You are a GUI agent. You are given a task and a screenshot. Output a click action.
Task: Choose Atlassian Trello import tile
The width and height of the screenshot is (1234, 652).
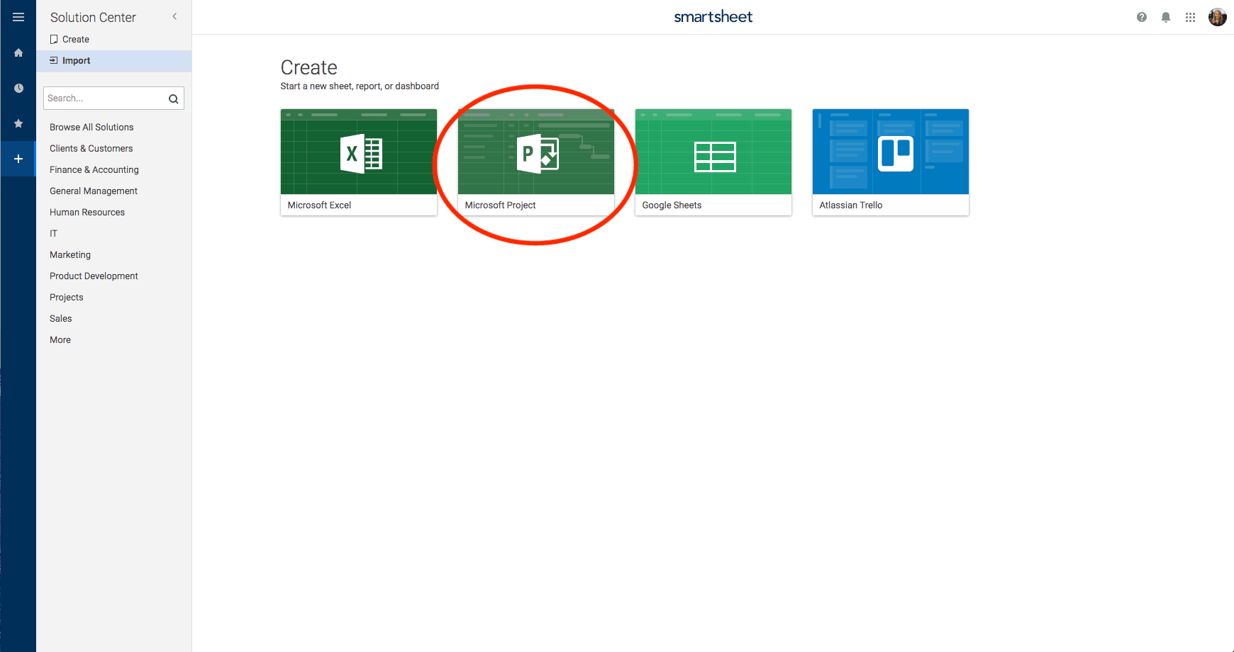pyautogui.click(x=891, y=162)
